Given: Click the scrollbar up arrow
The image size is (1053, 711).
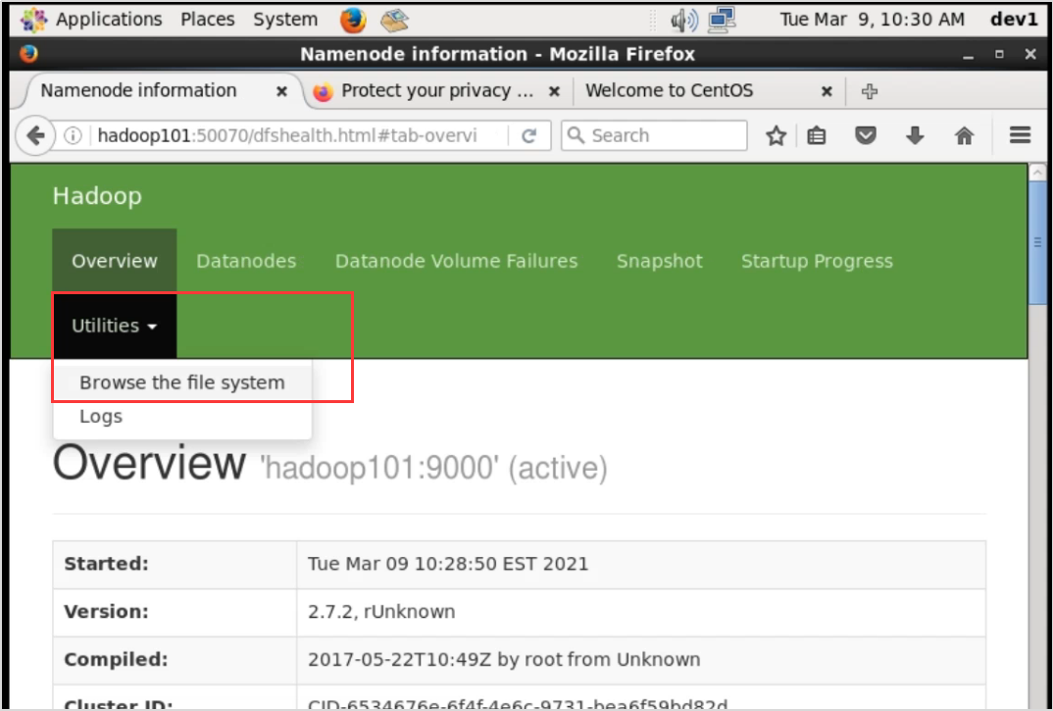Looking at the screenshot, I should coord(1037,173).
